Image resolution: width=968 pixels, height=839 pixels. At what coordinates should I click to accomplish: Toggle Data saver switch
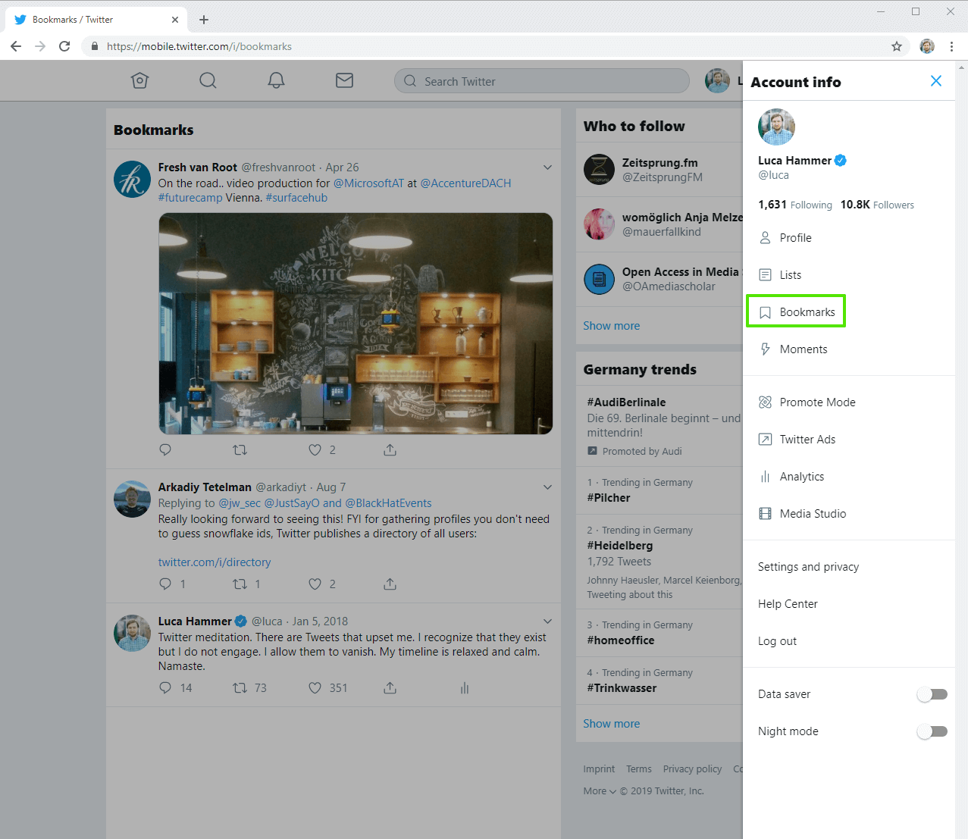coord(932,694)
